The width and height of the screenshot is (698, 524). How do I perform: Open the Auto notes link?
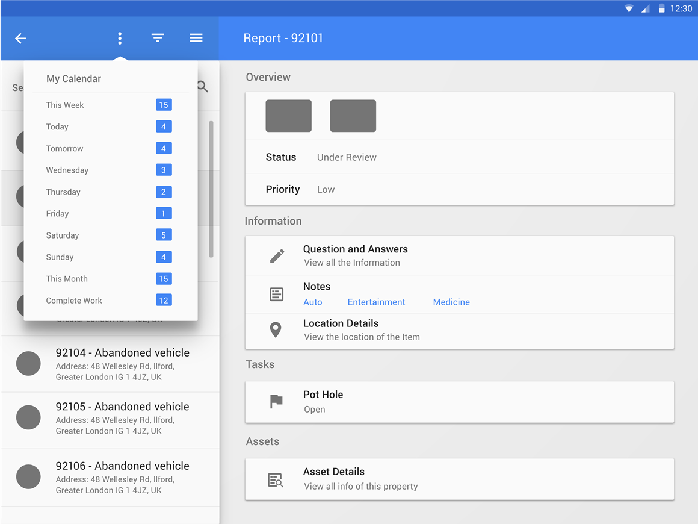click(312, 302)
